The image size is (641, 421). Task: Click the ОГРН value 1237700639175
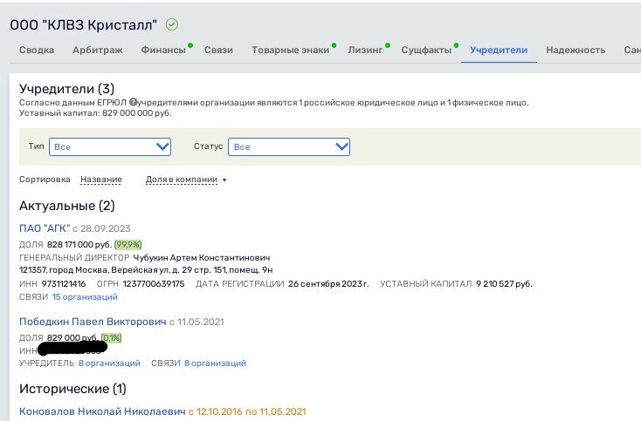[x=154, y=283]
